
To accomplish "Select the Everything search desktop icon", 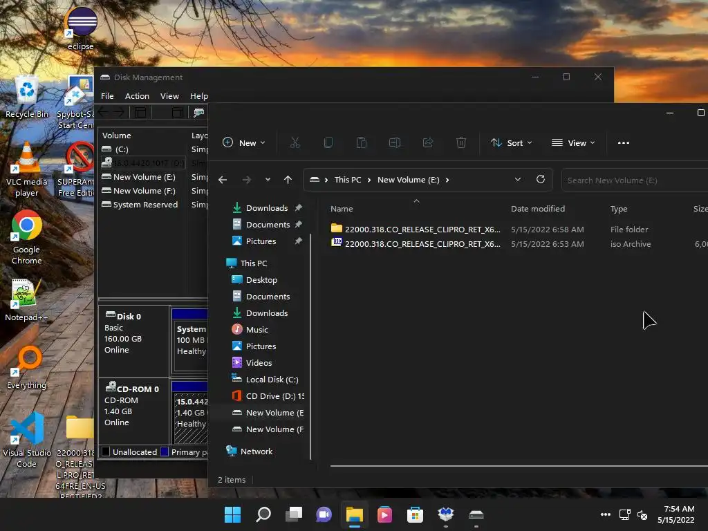I will tap(27, 368).
